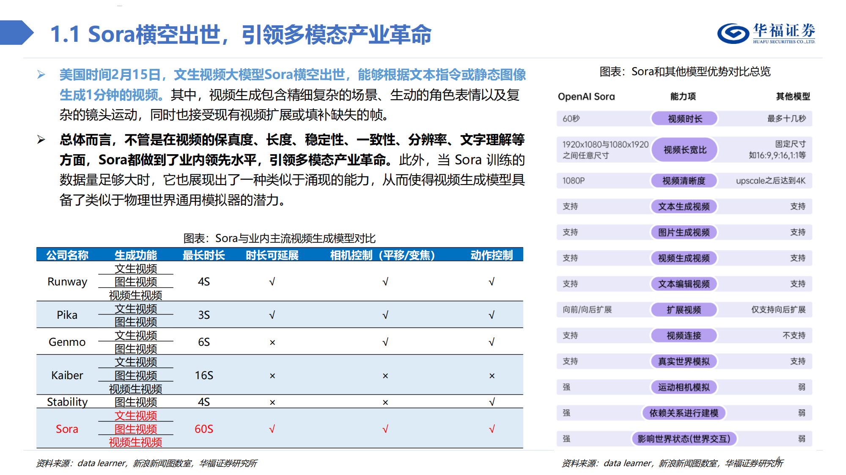Click the 'OpenAI Sora' column header
This screenshot has height=475, width=846.
(586, 96)
